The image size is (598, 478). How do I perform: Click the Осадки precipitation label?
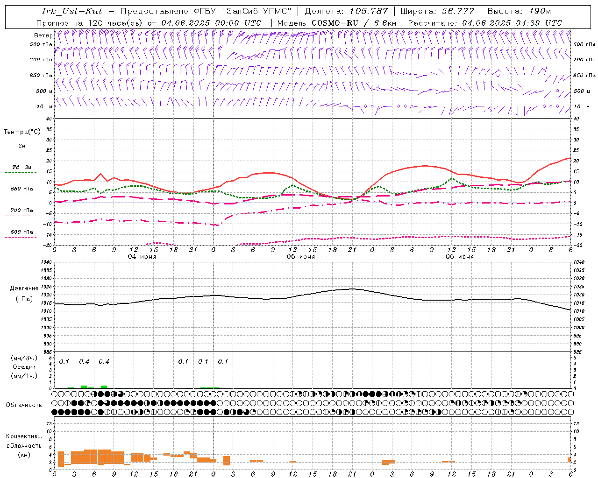(x=24, y=367)
